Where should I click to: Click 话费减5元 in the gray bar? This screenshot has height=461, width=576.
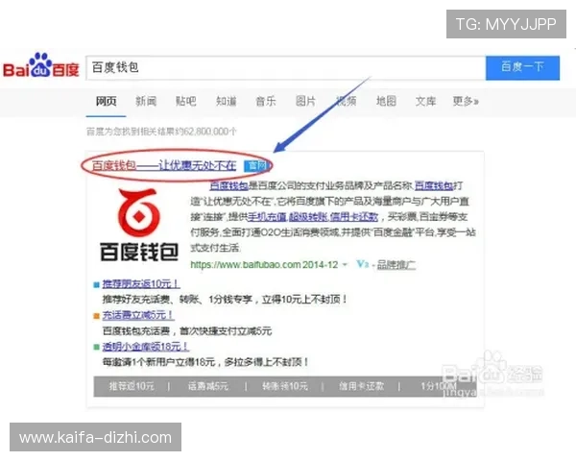(x=208, y=386)
